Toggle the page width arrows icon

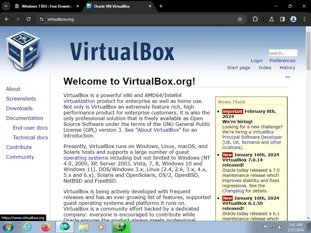coord(288,77)
